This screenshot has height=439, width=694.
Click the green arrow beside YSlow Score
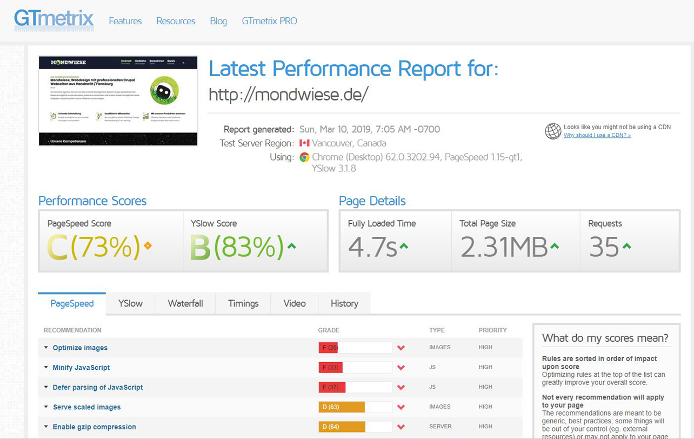291,246
